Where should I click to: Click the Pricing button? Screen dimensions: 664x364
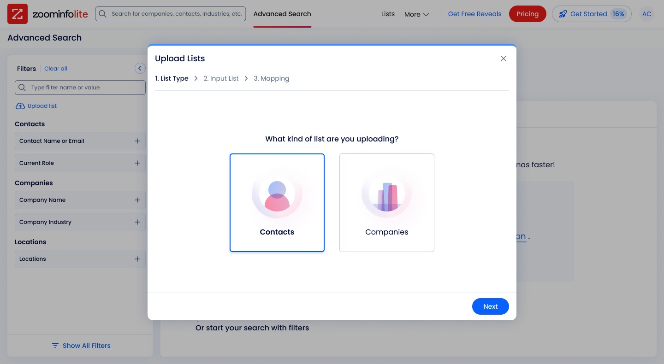coord(528,14)
